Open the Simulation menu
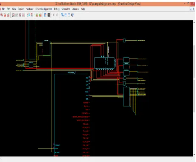Screen dimensions: 196x162 (66, 9)
